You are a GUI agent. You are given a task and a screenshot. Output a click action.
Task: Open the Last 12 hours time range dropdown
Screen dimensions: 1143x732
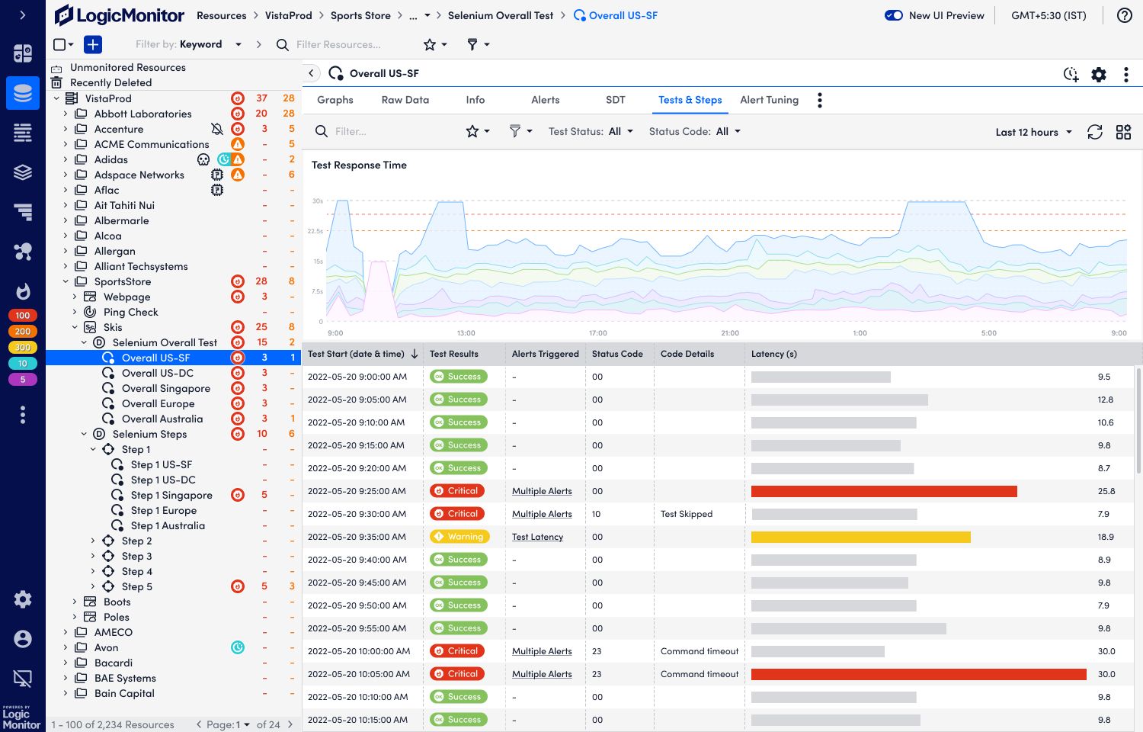tap(1034, 132)
